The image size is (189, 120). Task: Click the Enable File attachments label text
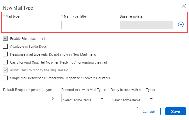[x=29, y=39]
